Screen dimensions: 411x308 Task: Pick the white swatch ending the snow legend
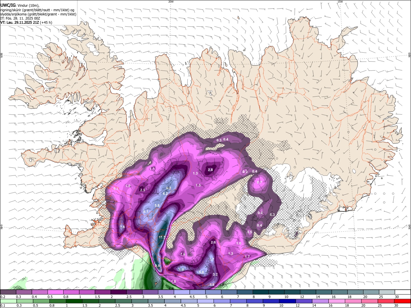403,292
